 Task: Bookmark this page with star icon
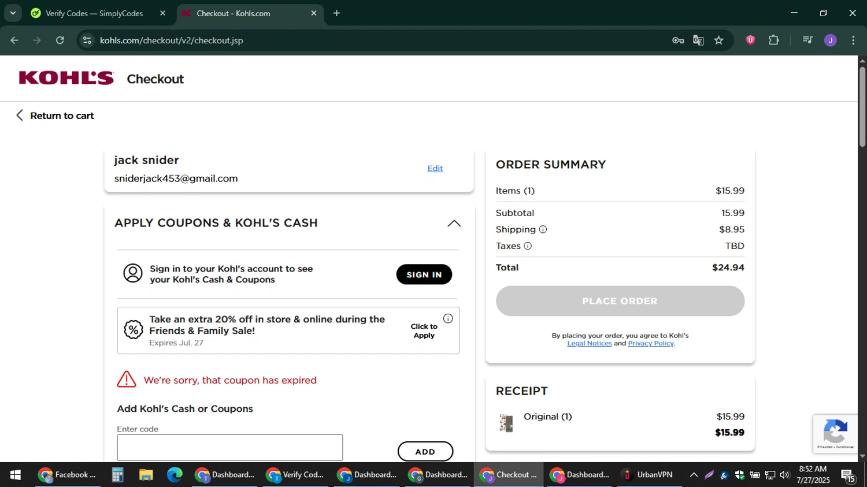click(718, 40)
